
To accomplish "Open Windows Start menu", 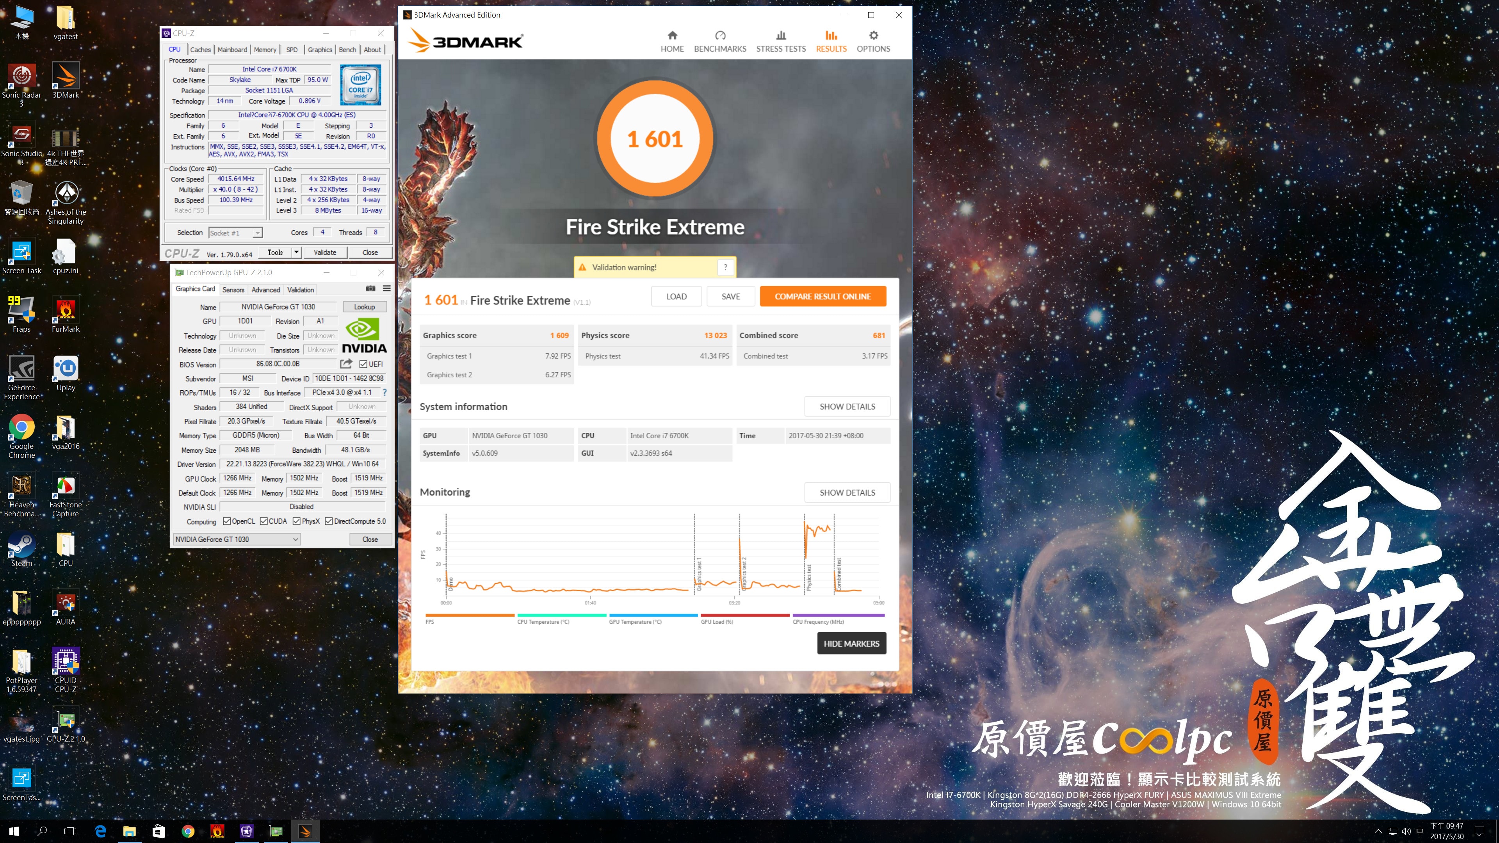I will (14, 831).
